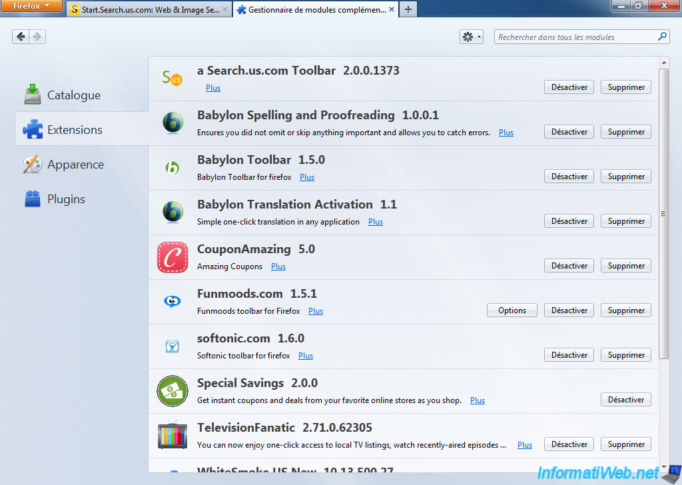Click Plus link for Funmoods toolbar

[315, 311]
